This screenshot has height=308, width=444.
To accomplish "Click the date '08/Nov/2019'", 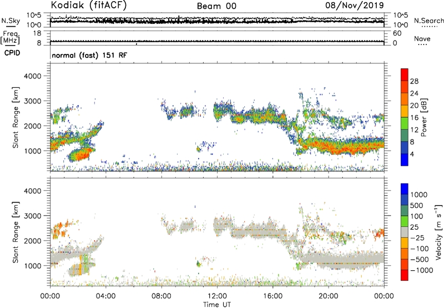I will pos(355,5).
